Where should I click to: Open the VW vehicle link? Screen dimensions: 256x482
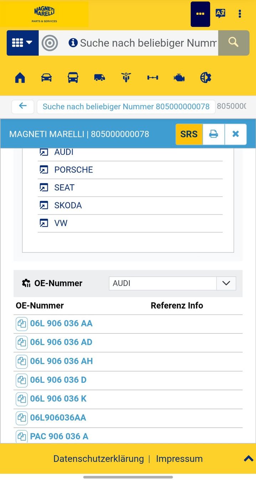[x=61, y=223]
